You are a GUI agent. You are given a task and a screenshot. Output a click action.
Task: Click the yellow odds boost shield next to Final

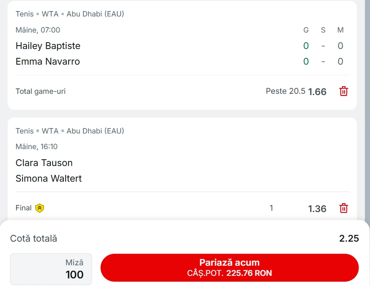click(x=39, y=208)
